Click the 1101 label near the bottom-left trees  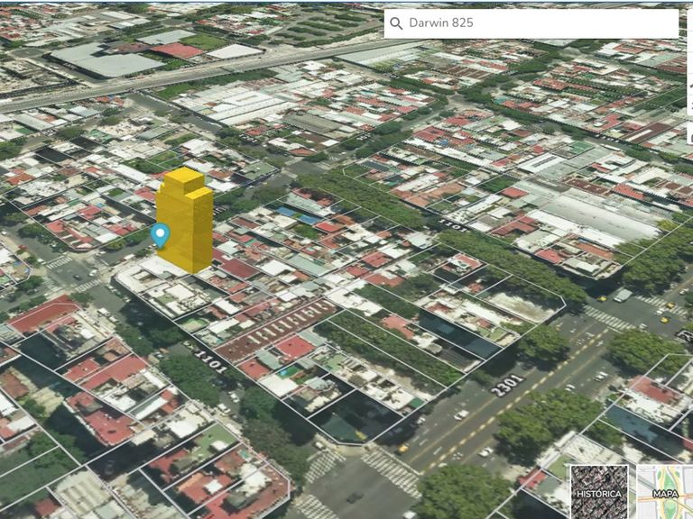point(208,362)
